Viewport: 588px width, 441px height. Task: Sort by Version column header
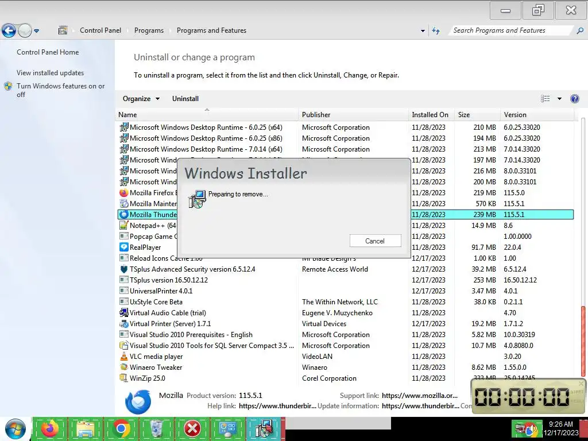pos(537,115)
